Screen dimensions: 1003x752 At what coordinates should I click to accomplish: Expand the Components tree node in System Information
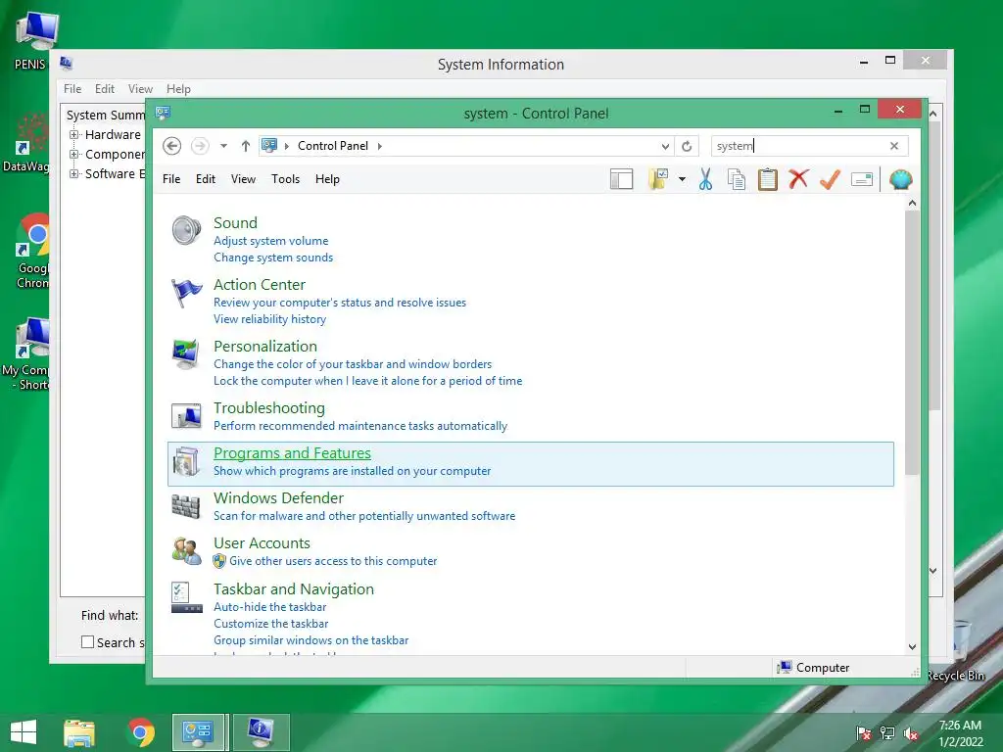(x=73, y=154)
